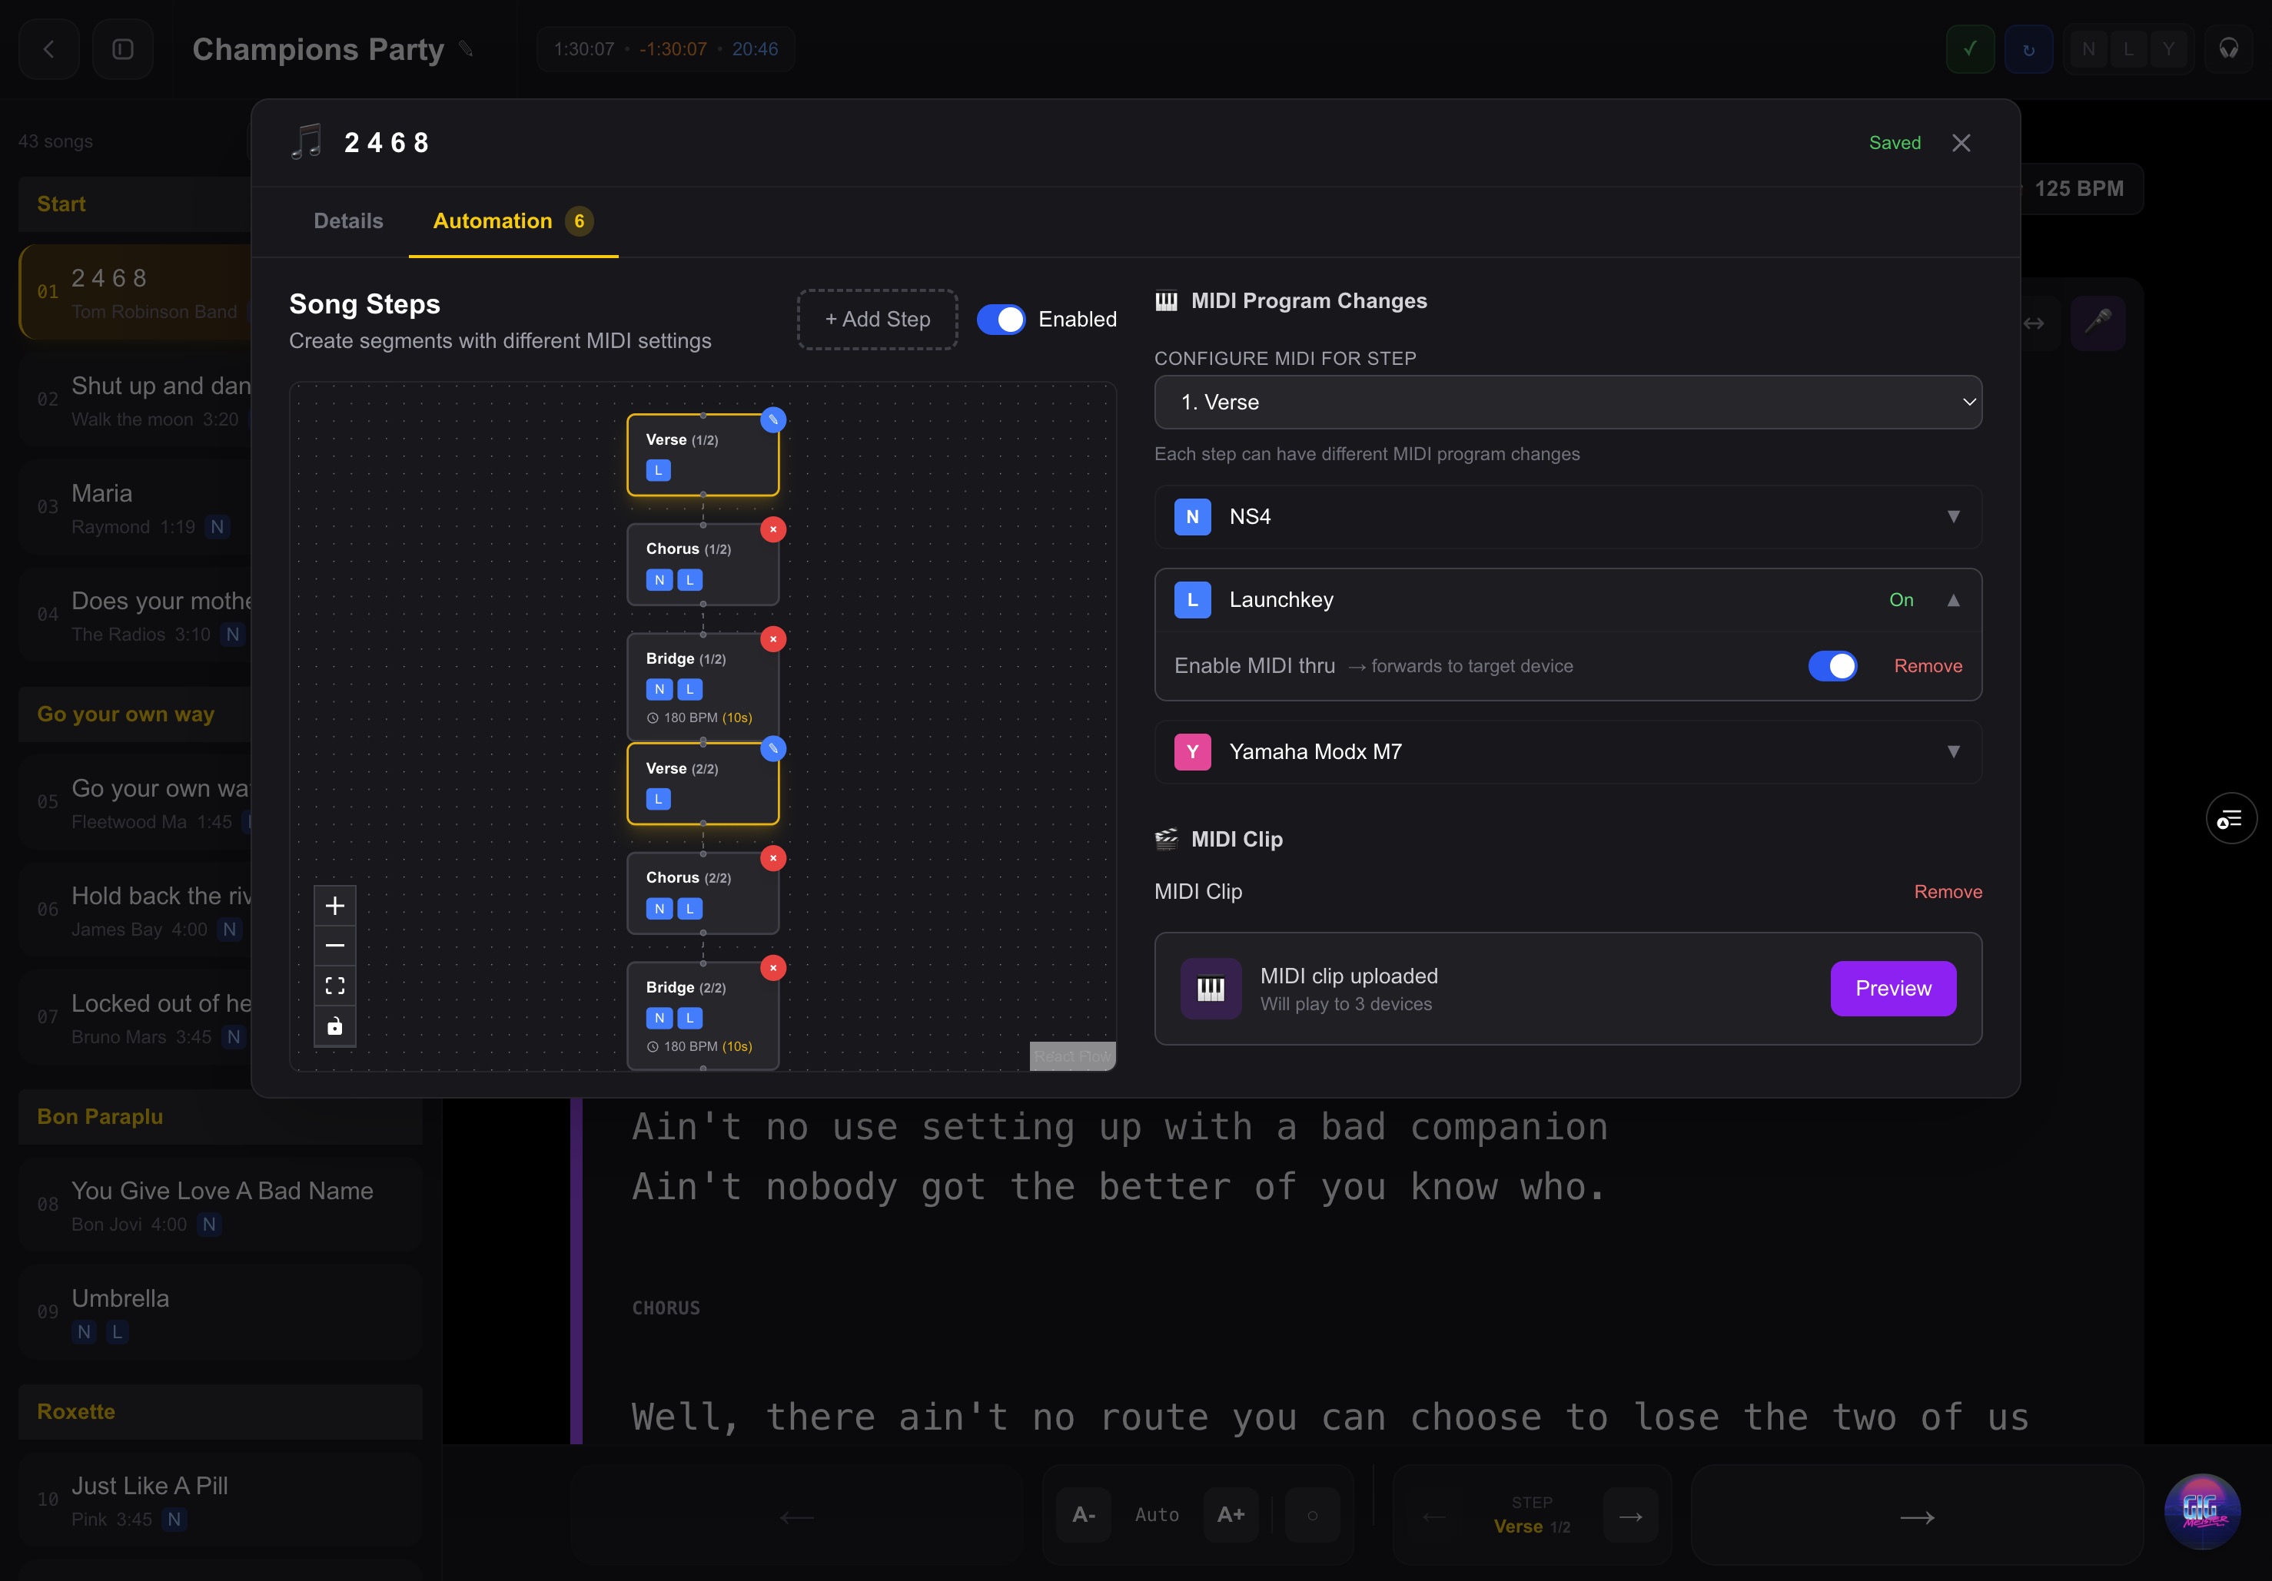Screen dimensions: 2272x1581
Task: Click the Preview button for MIDI clip
Action: click(x=1892, y=989)
